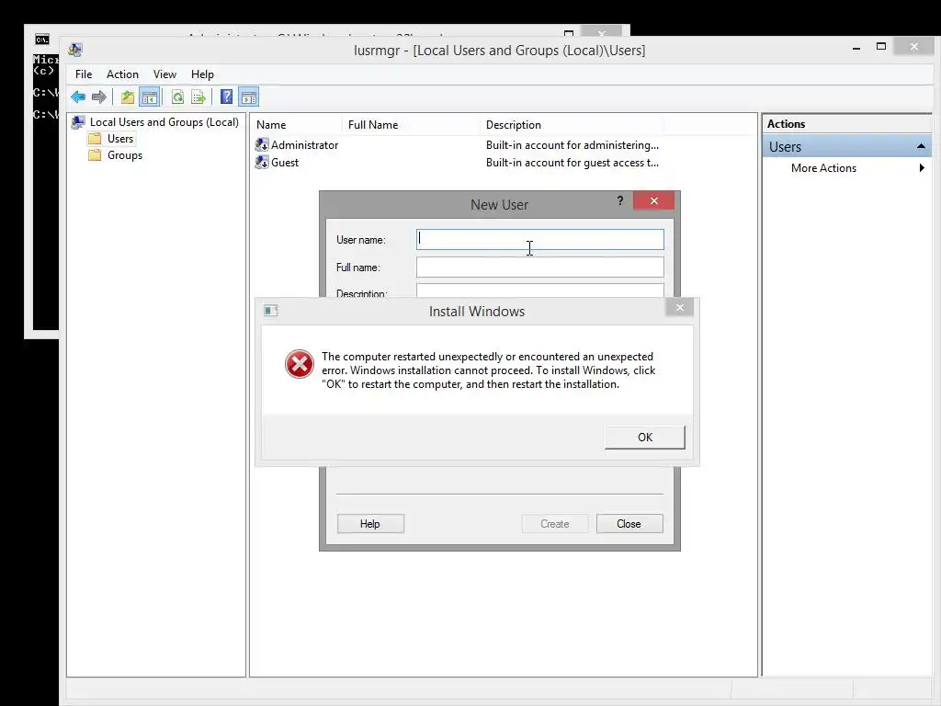Sort by the Description column header
The height and width of the screenshot is (706, 941).
tap(572, 125)
